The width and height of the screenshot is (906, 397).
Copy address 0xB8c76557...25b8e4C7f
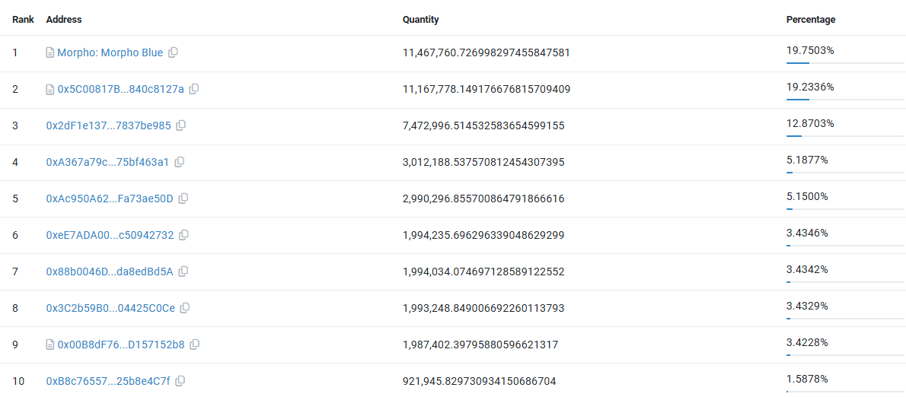coord(180,381)
